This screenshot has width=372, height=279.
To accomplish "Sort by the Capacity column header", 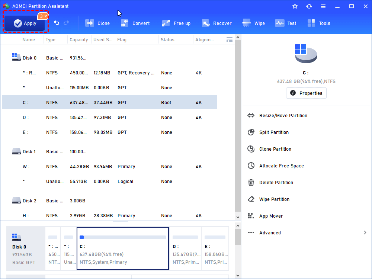I will (79, 40).
